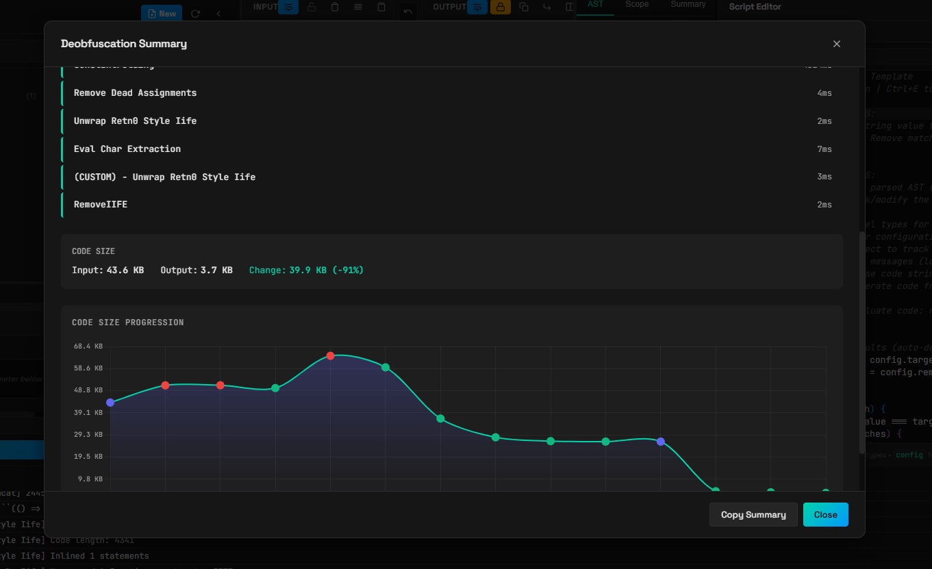The width and height of the screenshot is (932, 569).
Task: Click the New button in background toolbar
Action: click(x=162, y=14)
